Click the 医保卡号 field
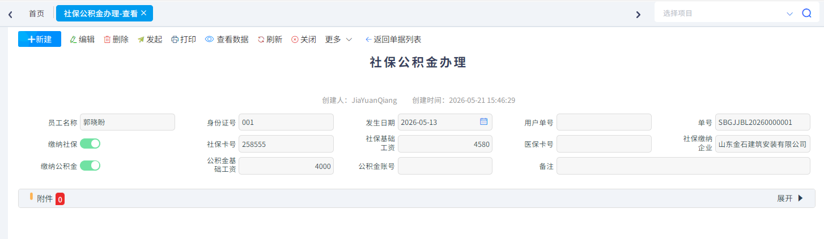 604,144
